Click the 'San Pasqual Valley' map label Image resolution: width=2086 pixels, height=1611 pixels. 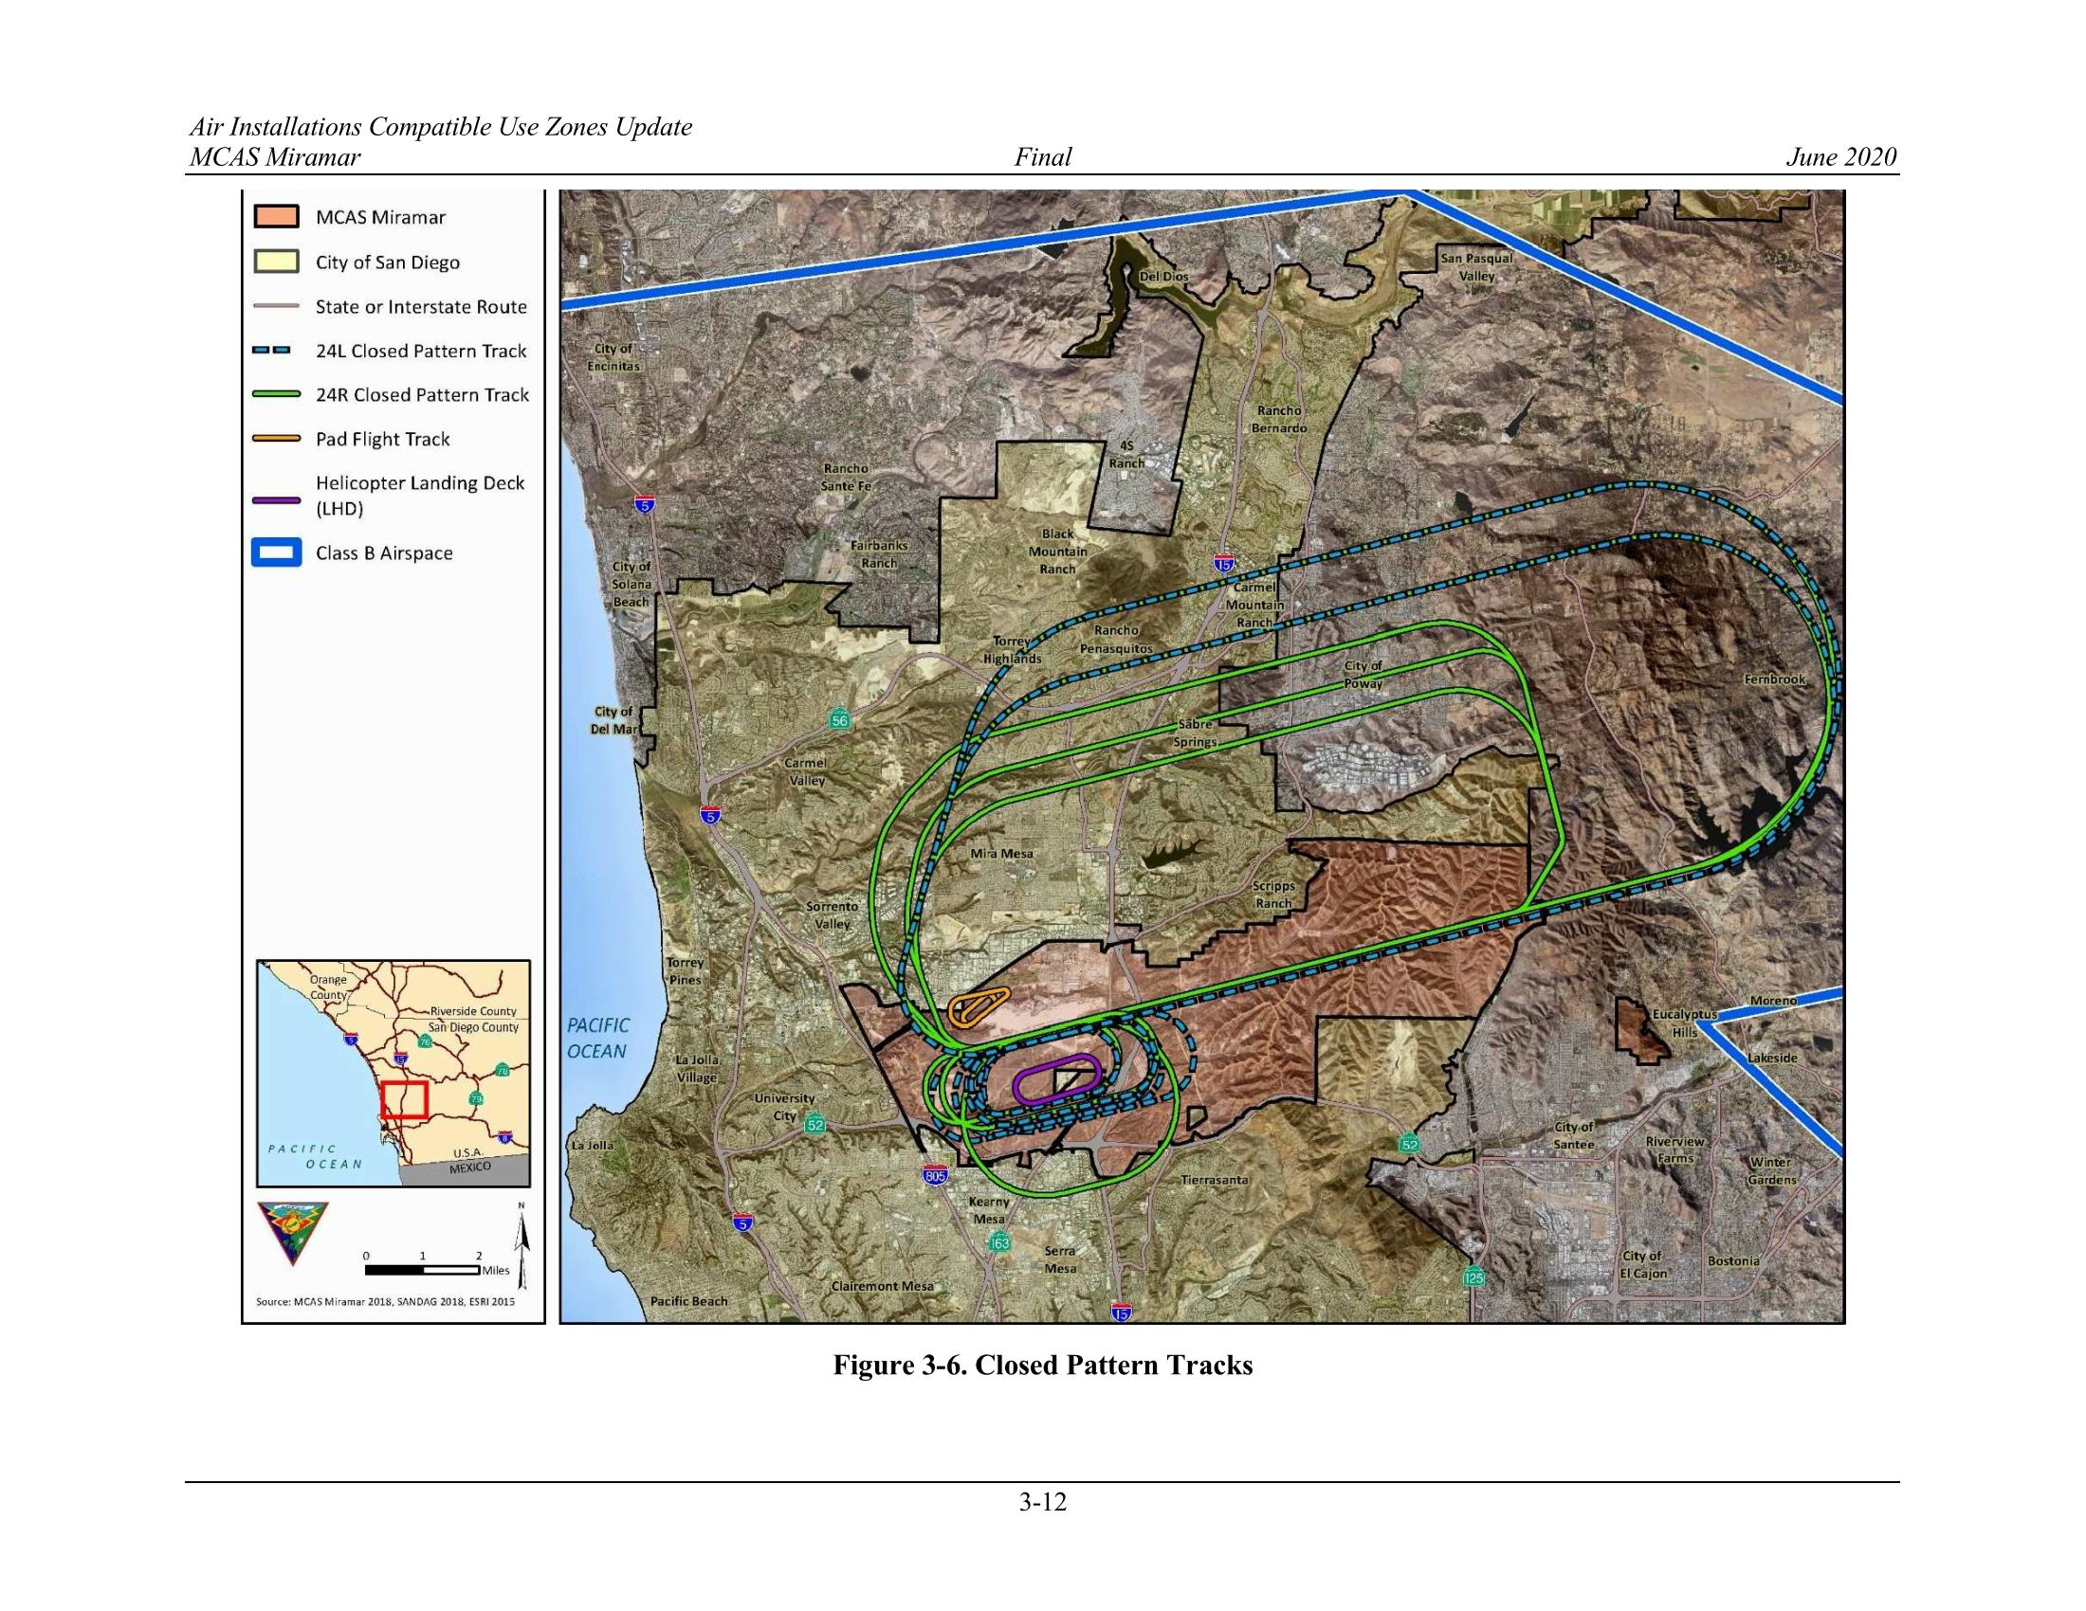pyautogui.click(x=1476, y=267)
